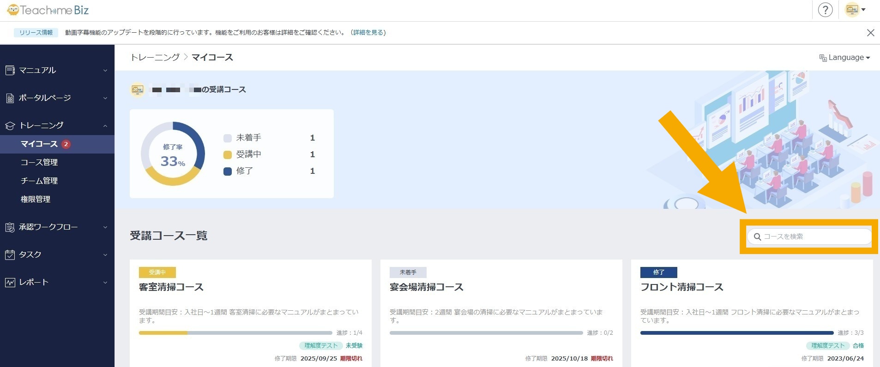The width and height of the screenshot is (880, 367).
Task: Focus the コースを検索 search field
Action: [809, 237]
